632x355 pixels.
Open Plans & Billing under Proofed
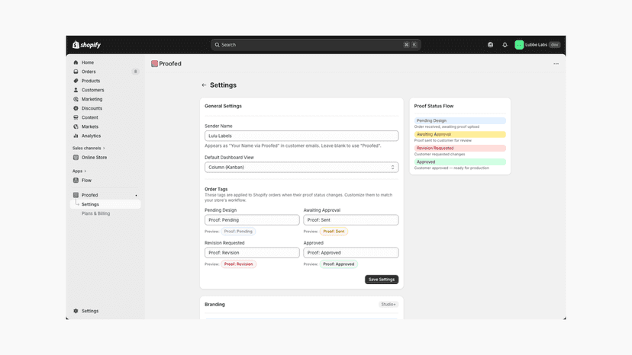tap(96, 214)
